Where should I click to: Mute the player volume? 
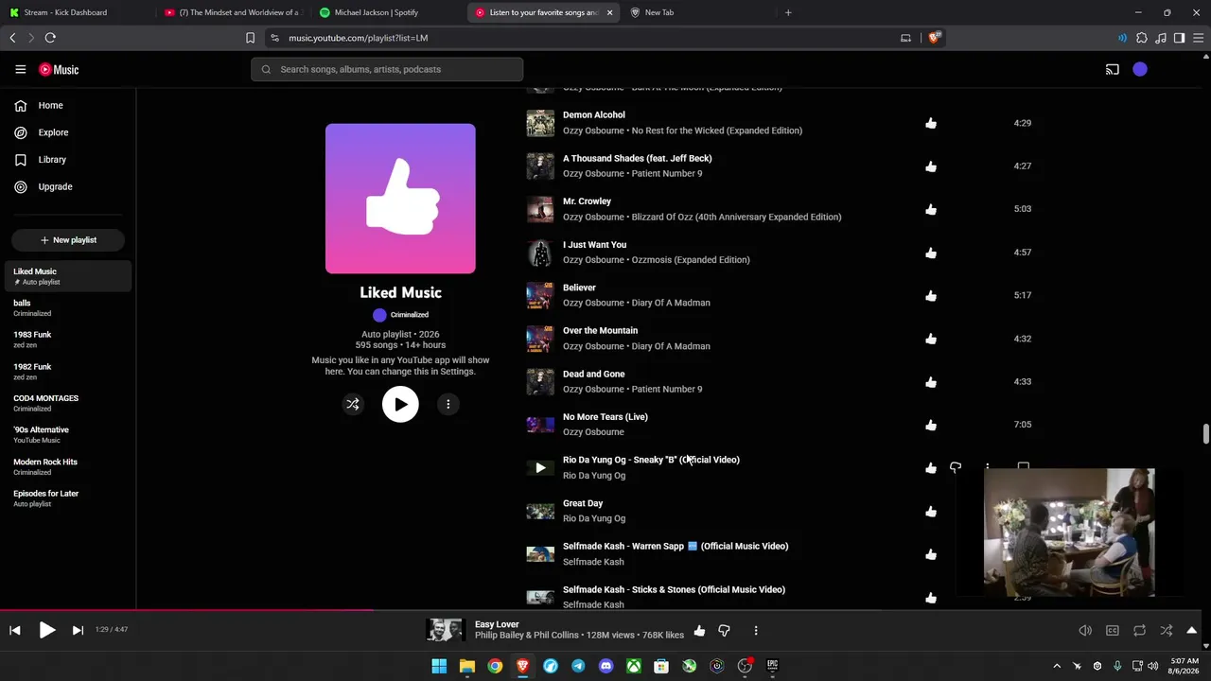[1085, 631]
